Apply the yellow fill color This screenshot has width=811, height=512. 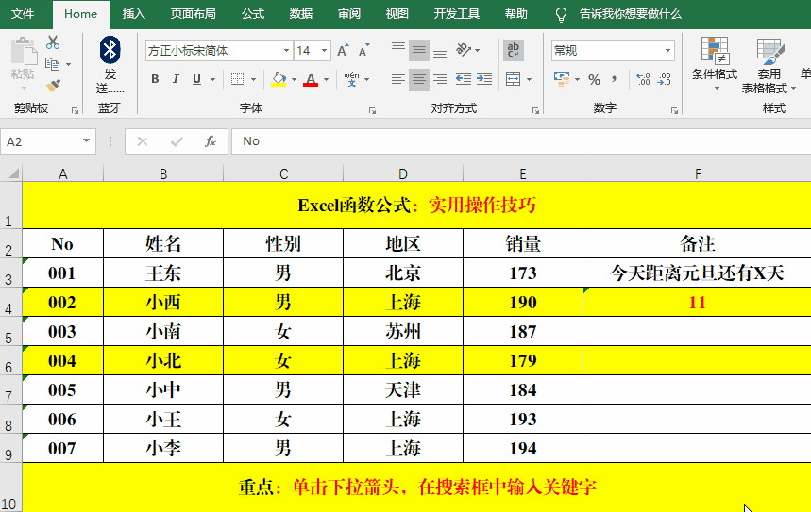[x=279, y=80]
